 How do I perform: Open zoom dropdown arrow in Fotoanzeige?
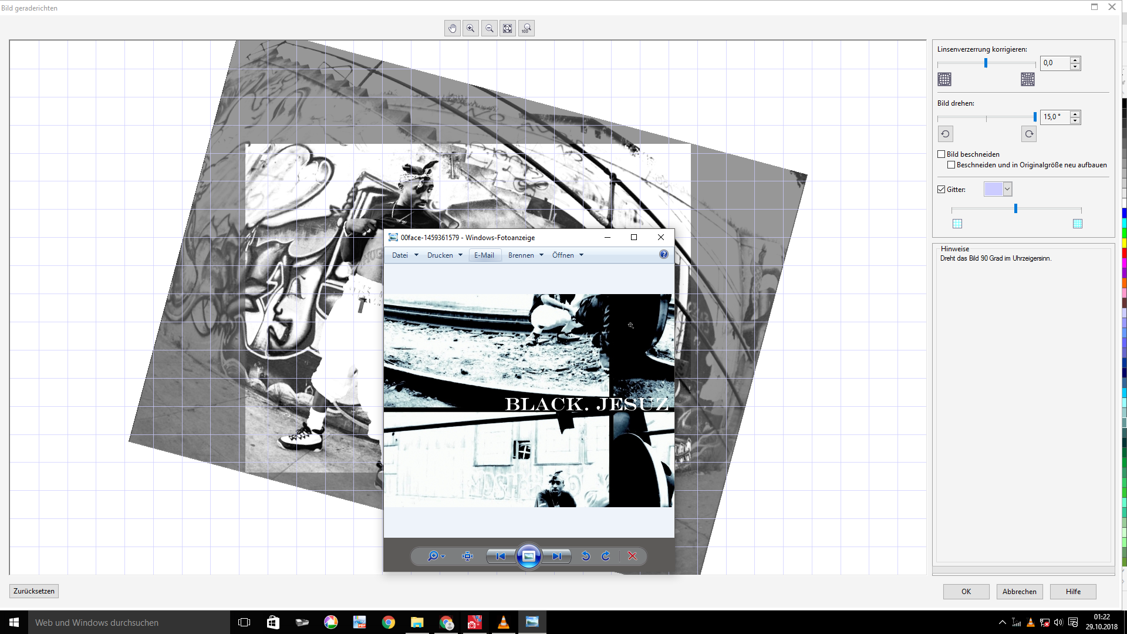pos(443,556)
